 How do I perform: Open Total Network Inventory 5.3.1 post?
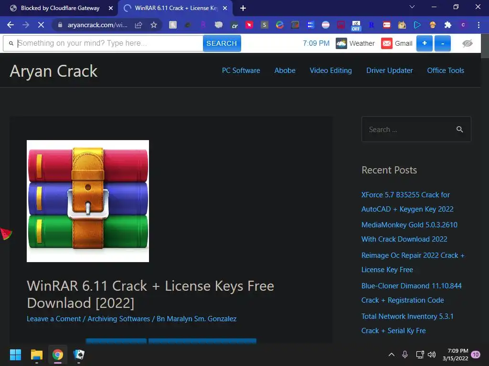(x=407, y=324)
